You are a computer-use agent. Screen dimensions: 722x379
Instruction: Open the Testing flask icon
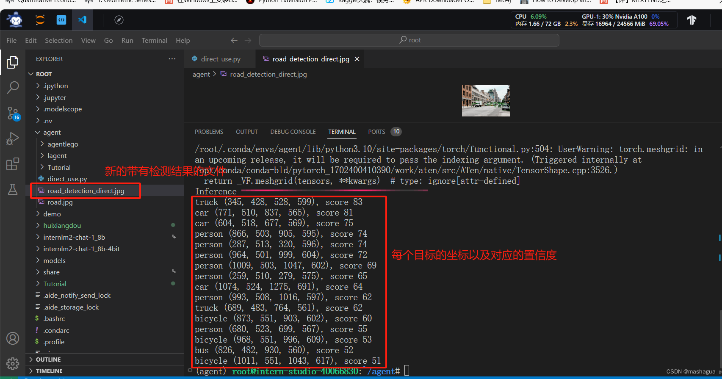[13, 189]
